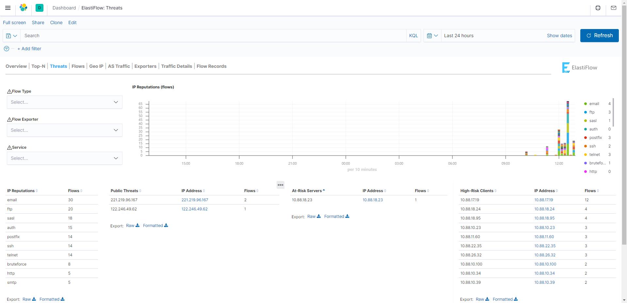Edit the dashboard
This screenshot has width=627, height=303.
point(72,23)
